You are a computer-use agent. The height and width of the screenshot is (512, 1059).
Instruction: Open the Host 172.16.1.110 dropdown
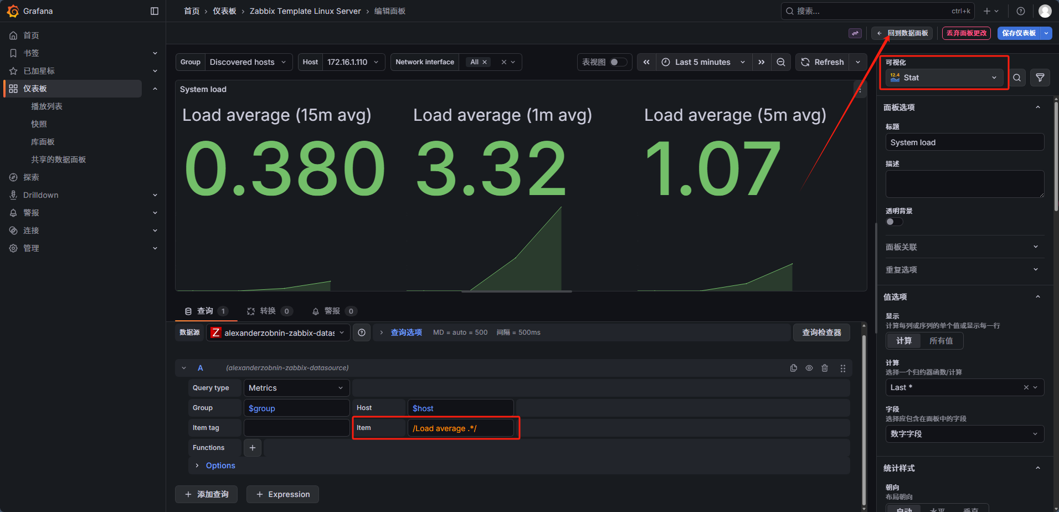tap(353, 62)
